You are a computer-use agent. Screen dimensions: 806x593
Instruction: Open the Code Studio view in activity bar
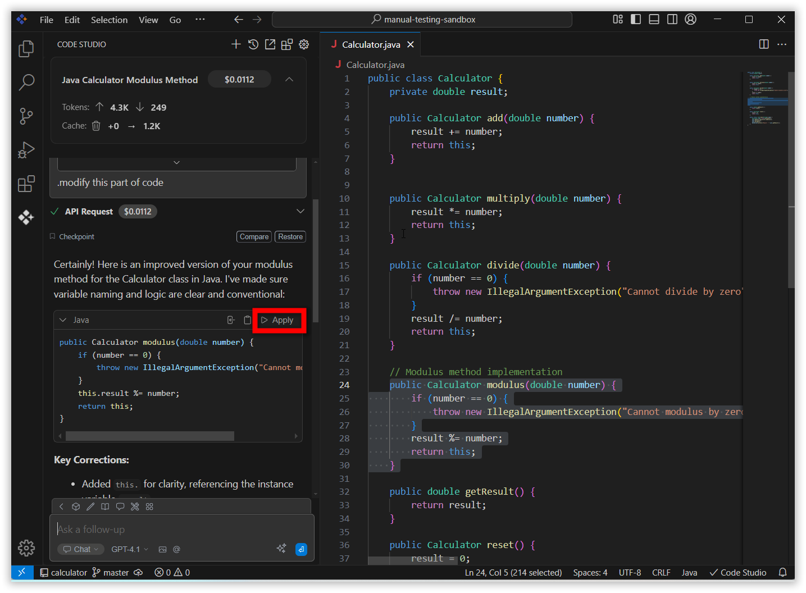pos(26,217)
